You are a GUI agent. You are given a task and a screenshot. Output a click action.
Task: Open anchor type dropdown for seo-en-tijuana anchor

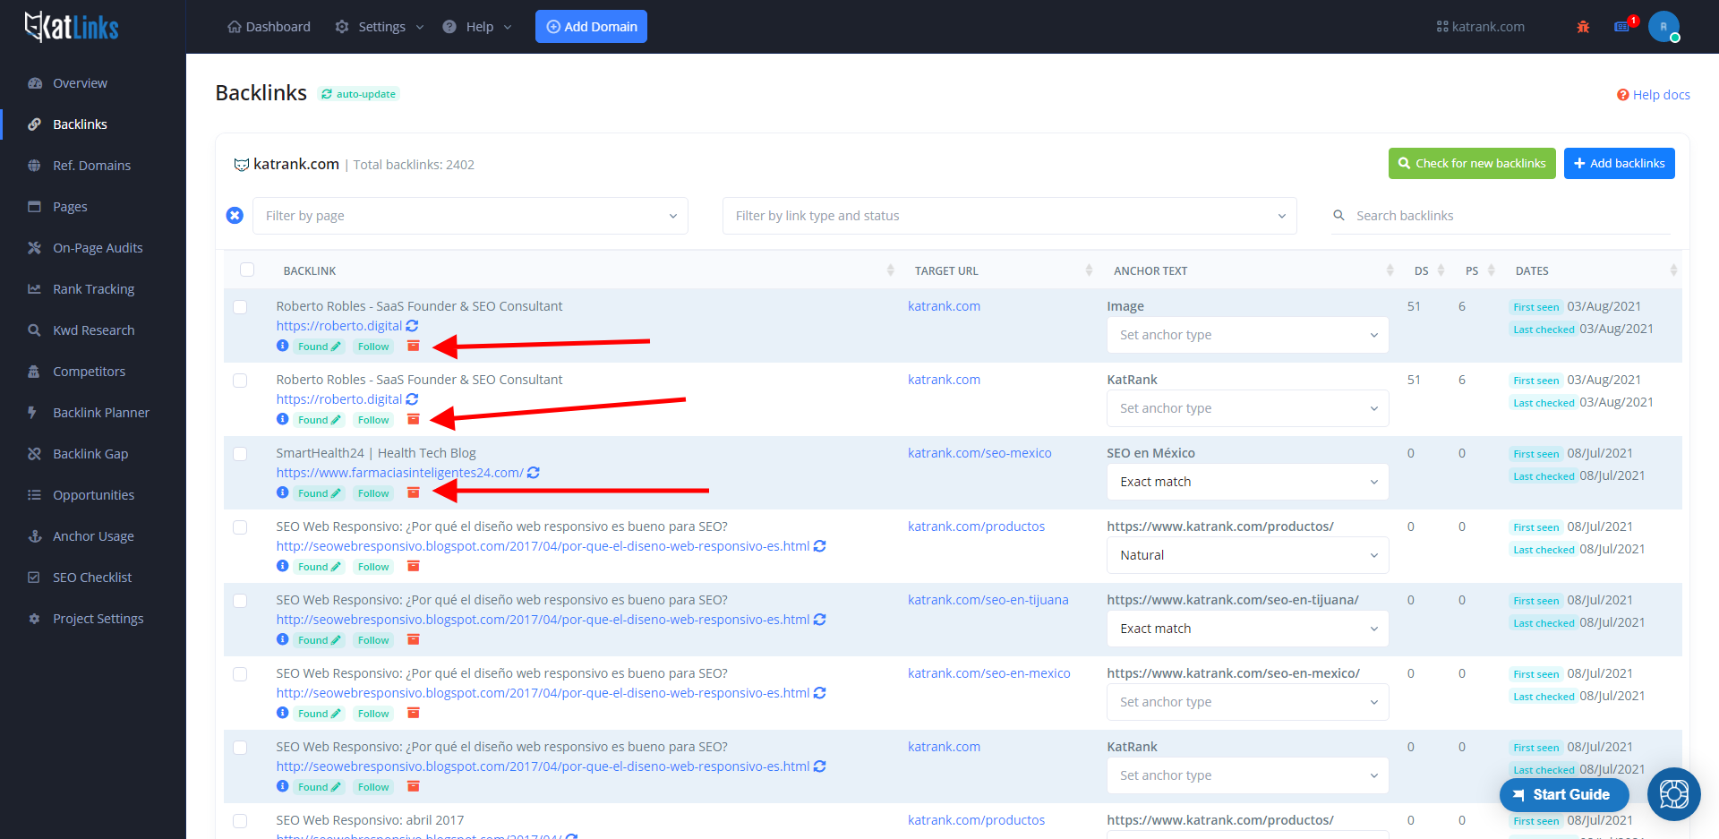pyautogui.click(x=1247, y=629)
